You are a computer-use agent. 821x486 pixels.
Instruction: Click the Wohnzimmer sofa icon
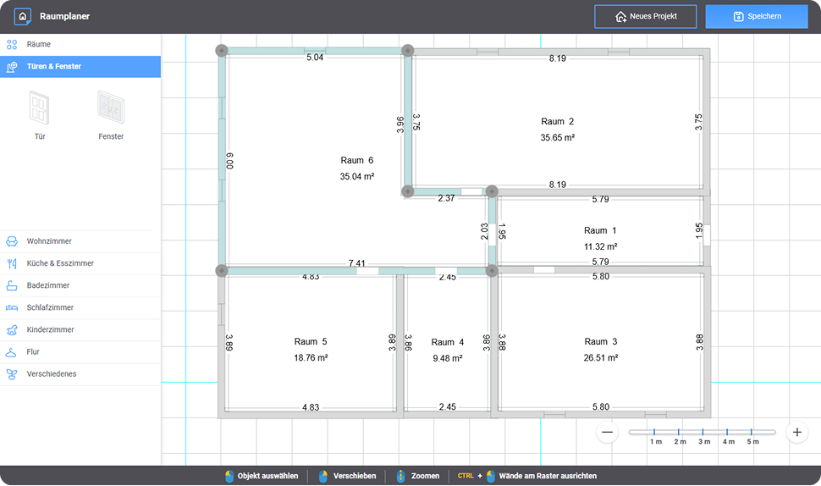pyautogui.click(x=12, y=241)
